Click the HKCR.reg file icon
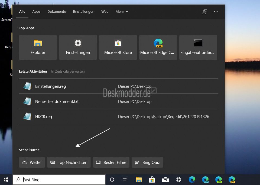The width and height of the screenshot is (260, 185). [x=27, y=116]
